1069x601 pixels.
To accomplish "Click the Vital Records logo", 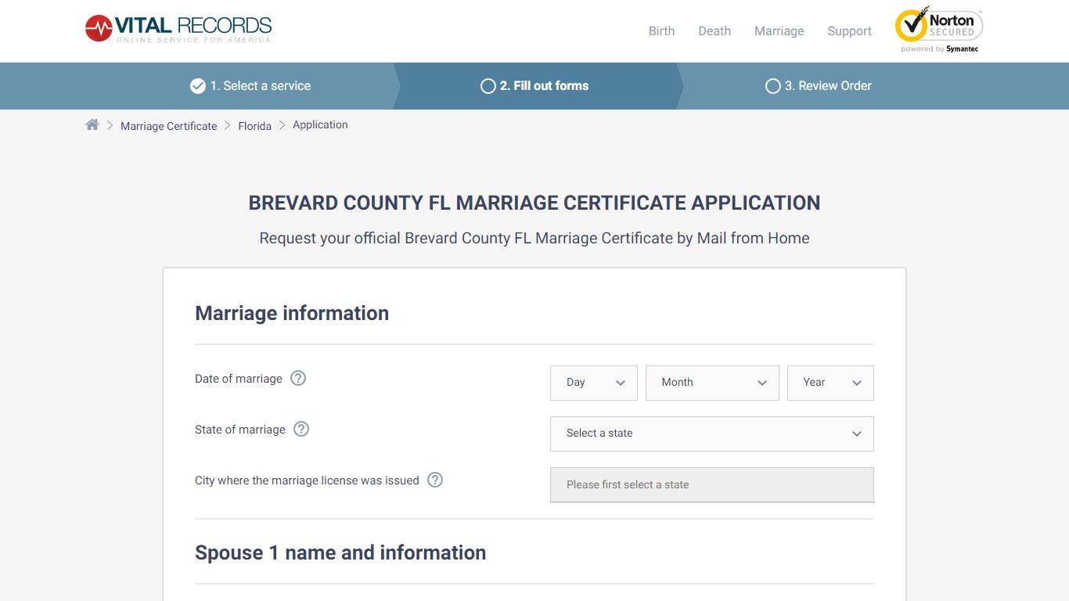I will pyautogui.click(x=178, y=29).
